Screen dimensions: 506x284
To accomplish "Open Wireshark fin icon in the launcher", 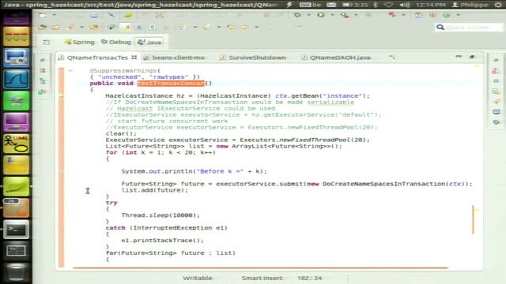I will [x=16, y=80].
